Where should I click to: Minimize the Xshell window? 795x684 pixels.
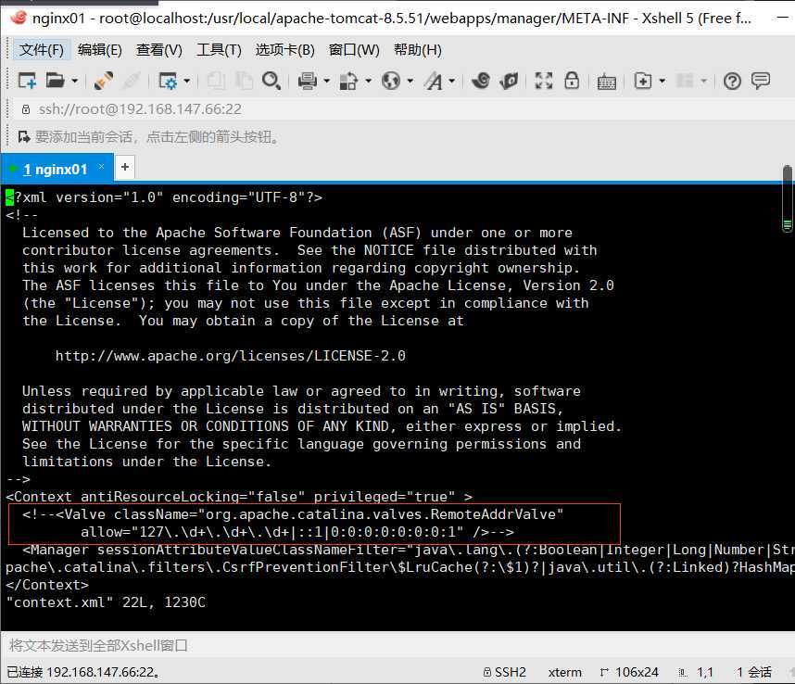(x=782, y=19)
